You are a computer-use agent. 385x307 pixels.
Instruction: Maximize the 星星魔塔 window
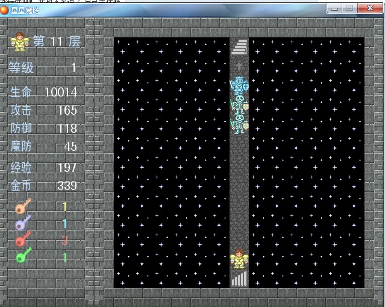click(349, 8)
